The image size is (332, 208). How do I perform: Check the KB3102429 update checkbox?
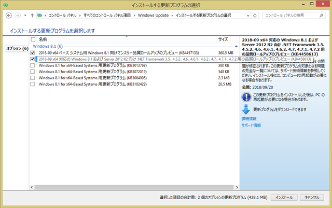tap(32, 84)
